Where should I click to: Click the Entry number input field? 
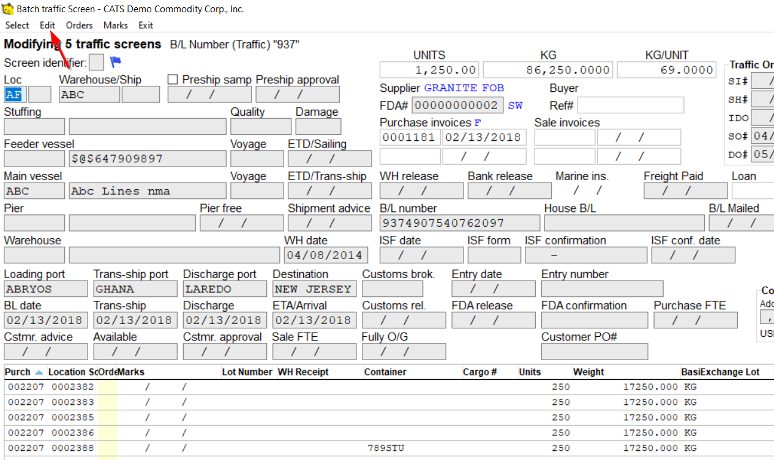[602, 288]
